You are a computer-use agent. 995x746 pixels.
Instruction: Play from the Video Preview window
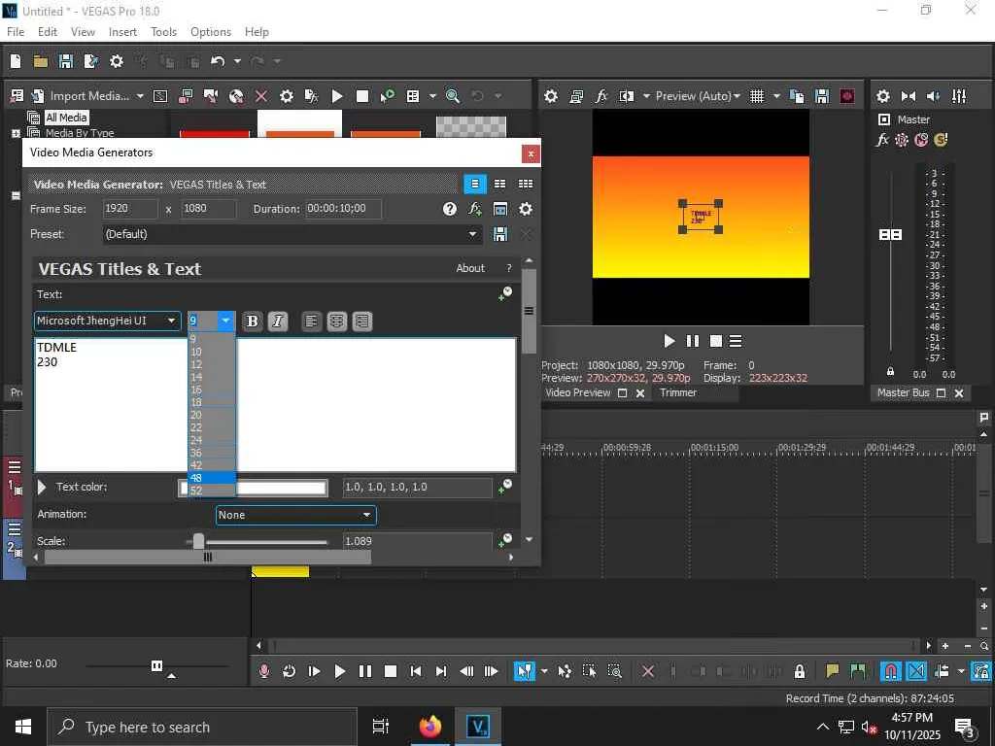(669, 341)
